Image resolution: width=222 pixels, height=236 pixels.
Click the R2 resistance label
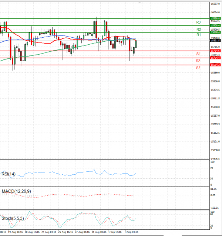tap(199, 30)
